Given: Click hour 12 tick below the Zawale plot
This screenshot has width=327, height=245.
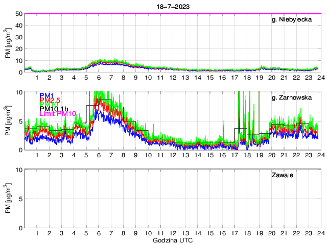Looking at the screenshot, I should pyautogui.click(x=172, y=233).
